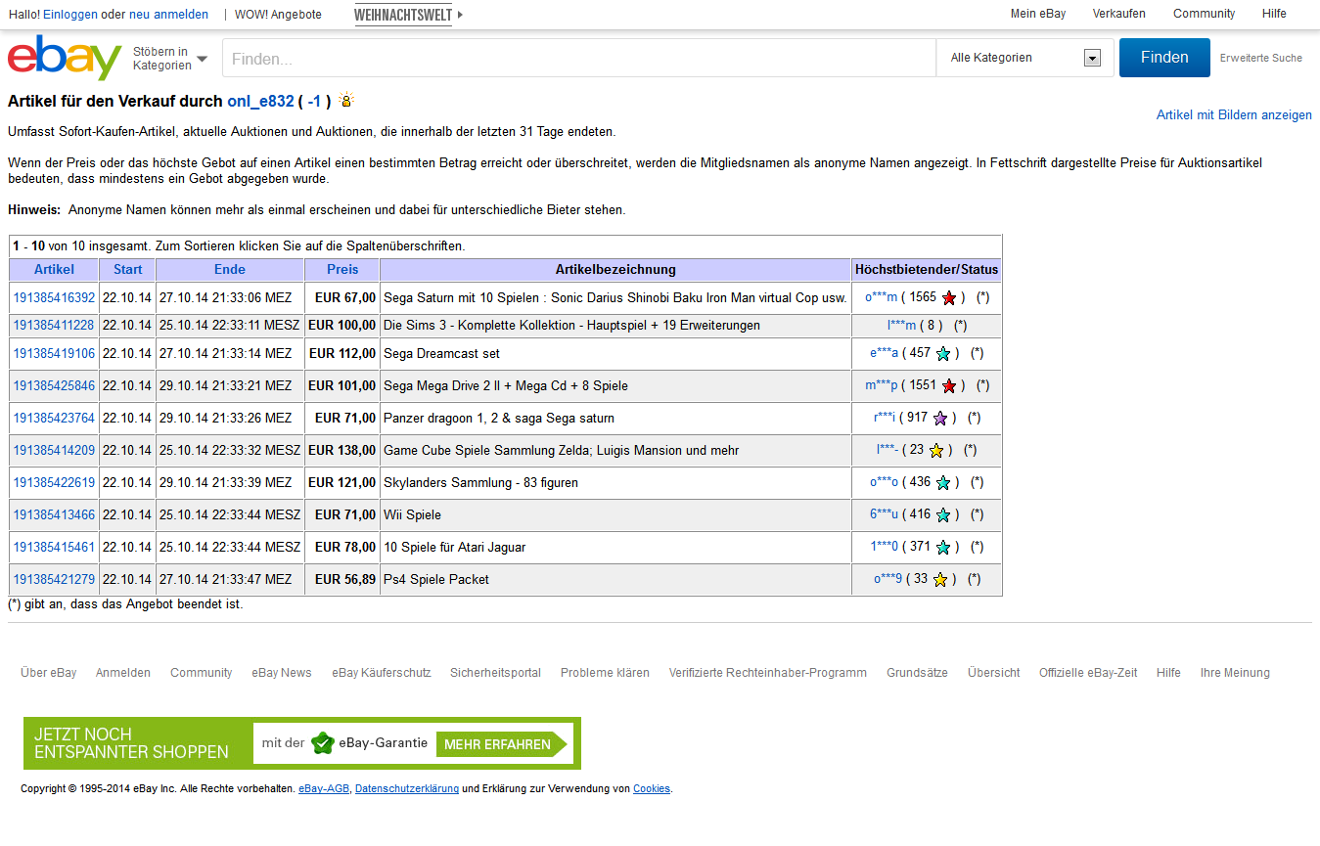Image resolution: width=1320 pixels, height=846 pixels.
Task: Open seller profile onl_e832
Action: (260, 101)
